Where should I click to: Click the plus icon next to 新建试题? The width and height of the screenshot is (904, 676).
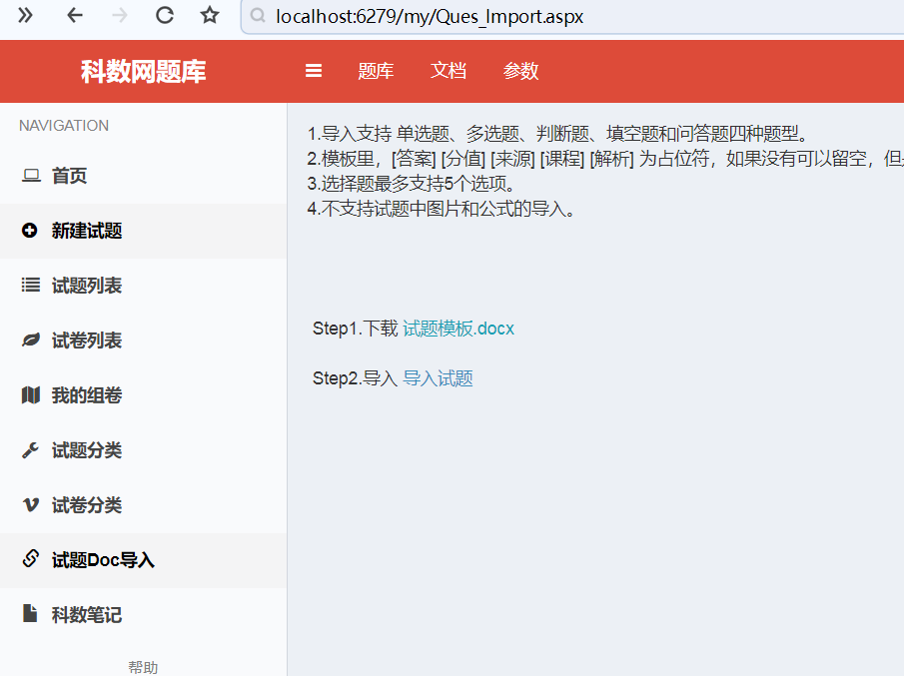tap(28, 230)
